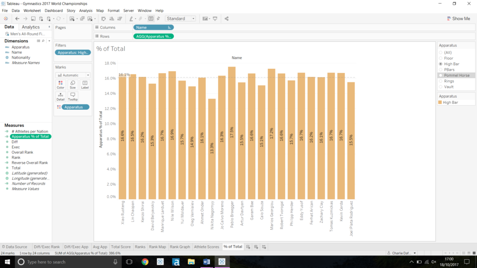The image size is (477, 268).
Task: Select the Reverse Overall Rank measure
Action: click(29, 162)
